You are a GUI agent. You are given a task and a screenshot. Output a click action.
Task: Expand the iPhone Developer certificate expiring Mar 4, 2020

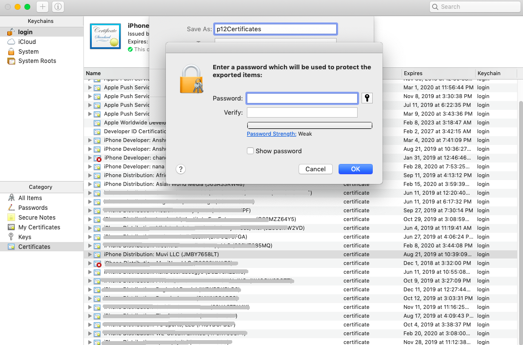(x=90, y=140)
